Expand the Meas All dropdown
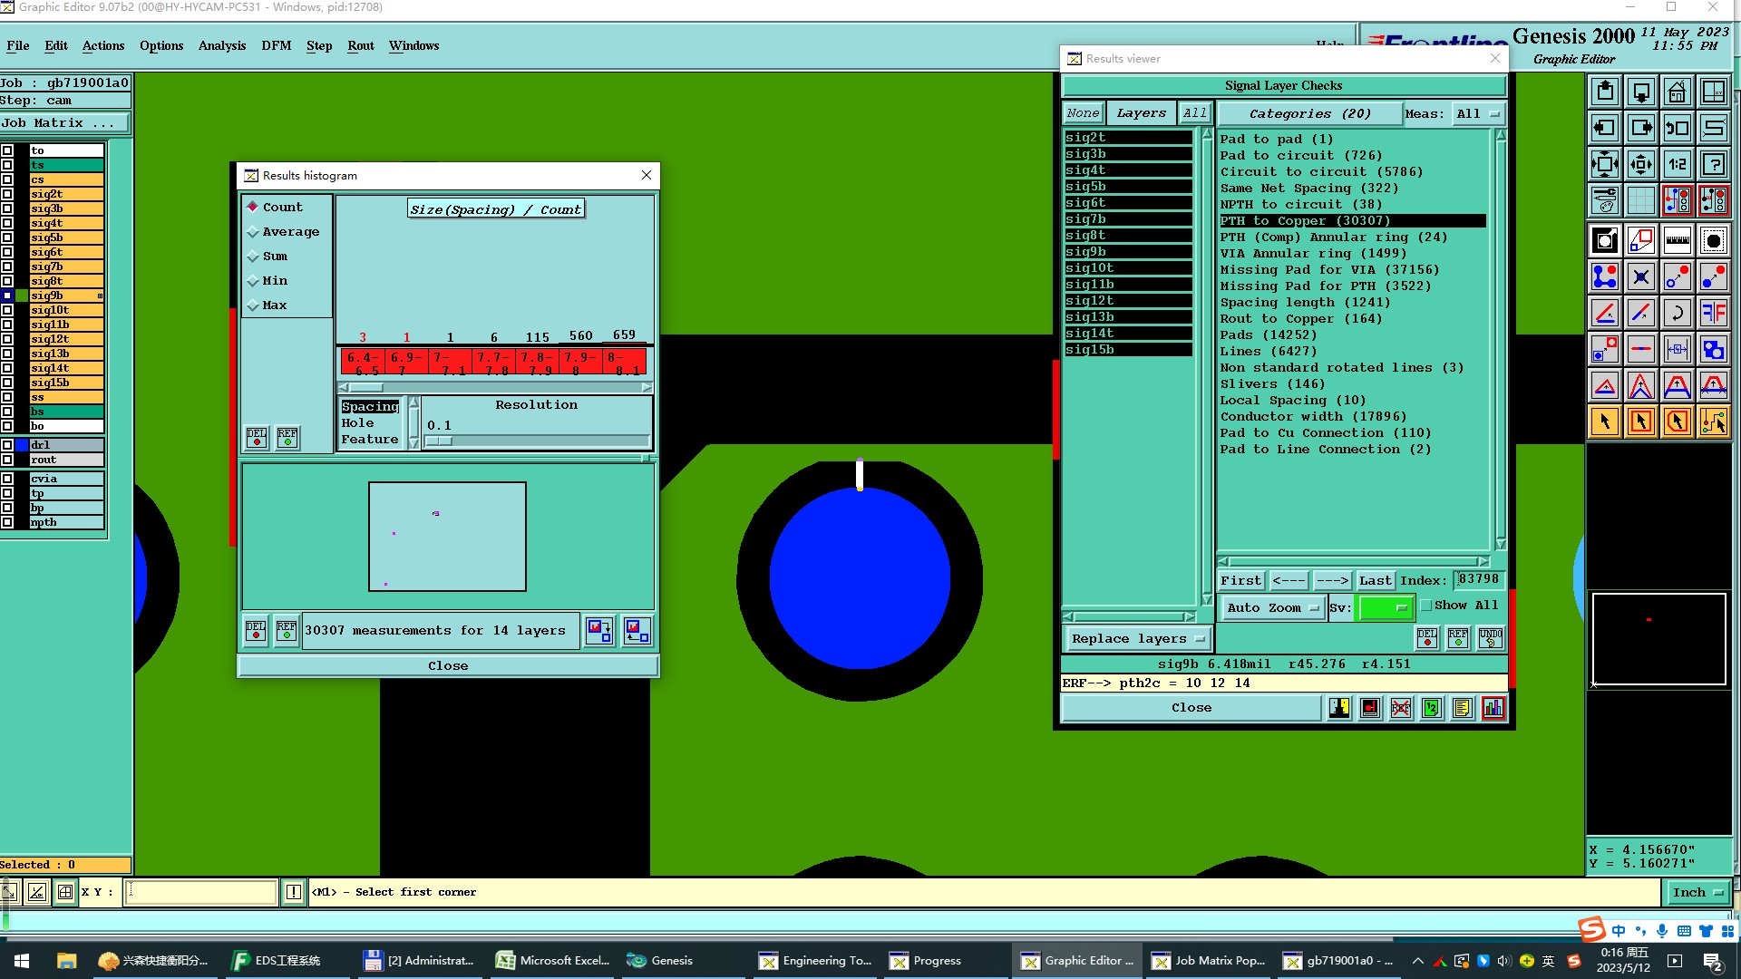Screen dimensions: 1741x979 pos(1477,114)
